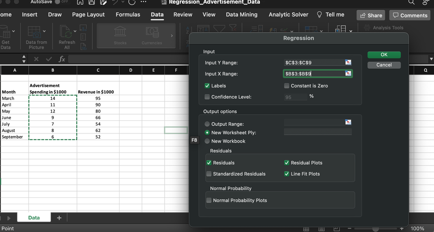Image resolution: width=434 pixels, height=232 pixels.
Task: Click OK in the Regression dialog
Action: (384, 55)
